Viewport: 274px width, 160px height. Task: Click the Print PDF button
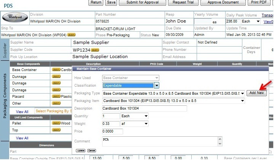259,2
